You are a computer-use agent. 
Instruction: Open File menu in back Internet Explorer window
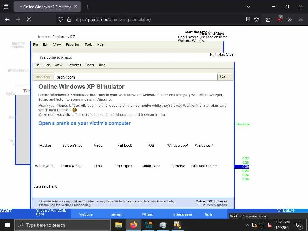35,45
